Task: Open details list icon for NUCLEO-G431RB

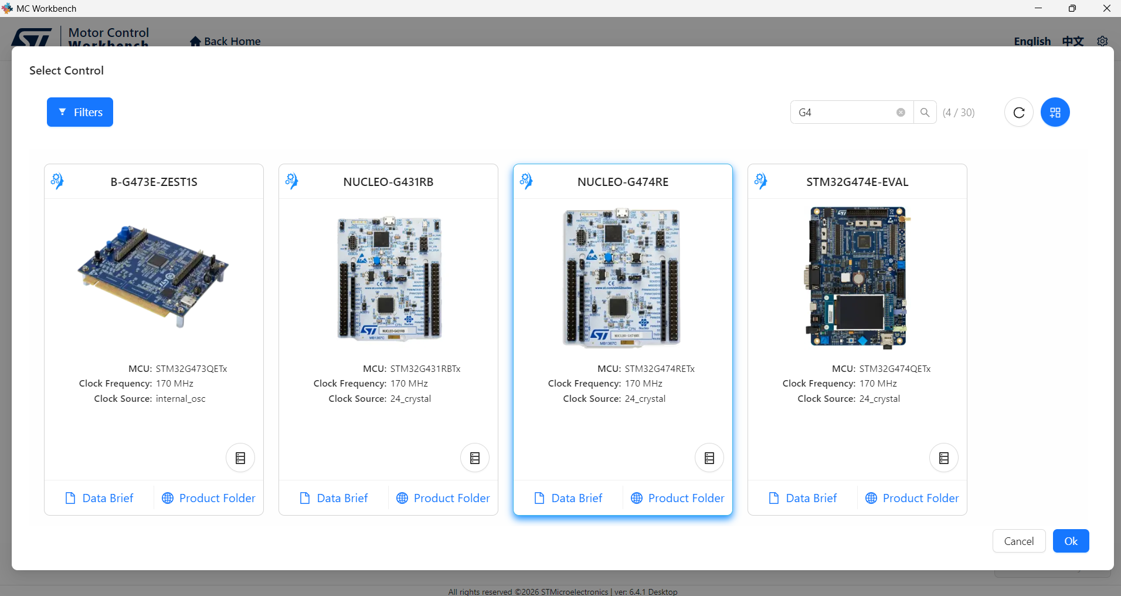Action: (x=475, y=458)
